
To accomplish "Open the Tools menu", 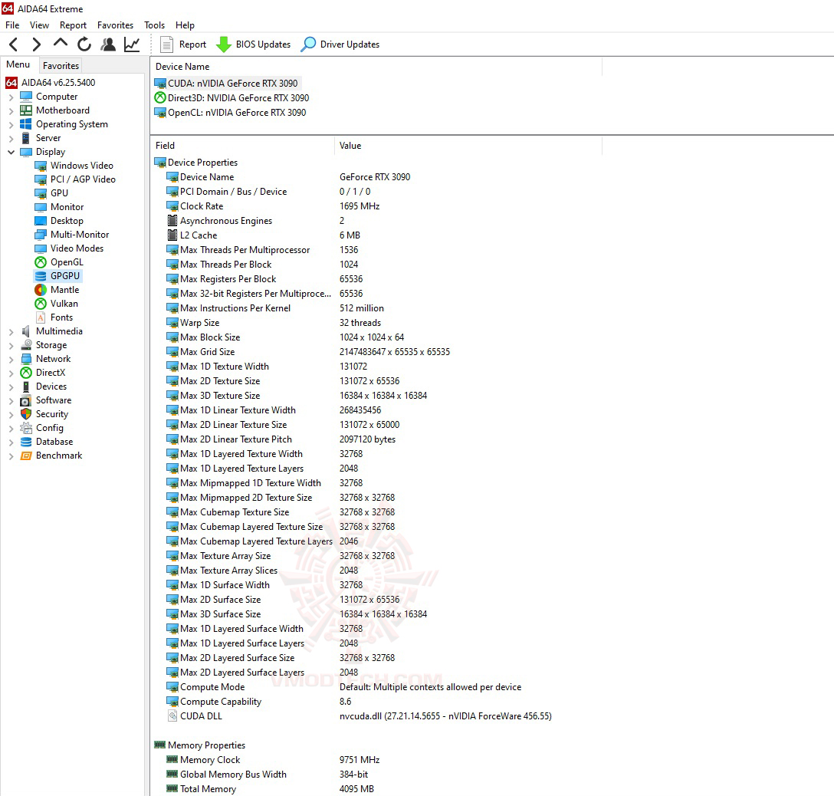I will point(154,25).
